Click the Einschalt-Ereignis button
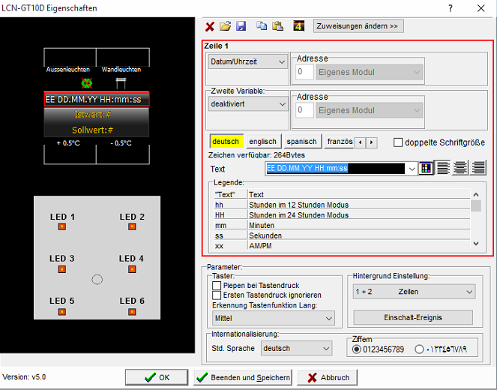497x390 pixels. point(413,317)
